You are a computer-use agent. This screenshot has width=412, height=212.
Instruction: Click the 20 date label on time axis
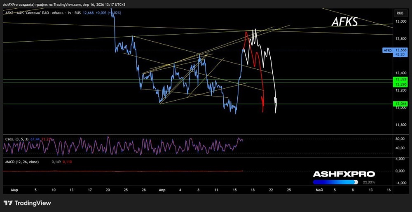[x=108, y=190]
